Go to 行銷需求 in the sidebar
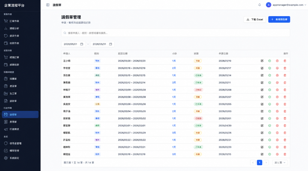Viewport: 308px width, 171px height. pyautogui.click(x=20, y=129)
